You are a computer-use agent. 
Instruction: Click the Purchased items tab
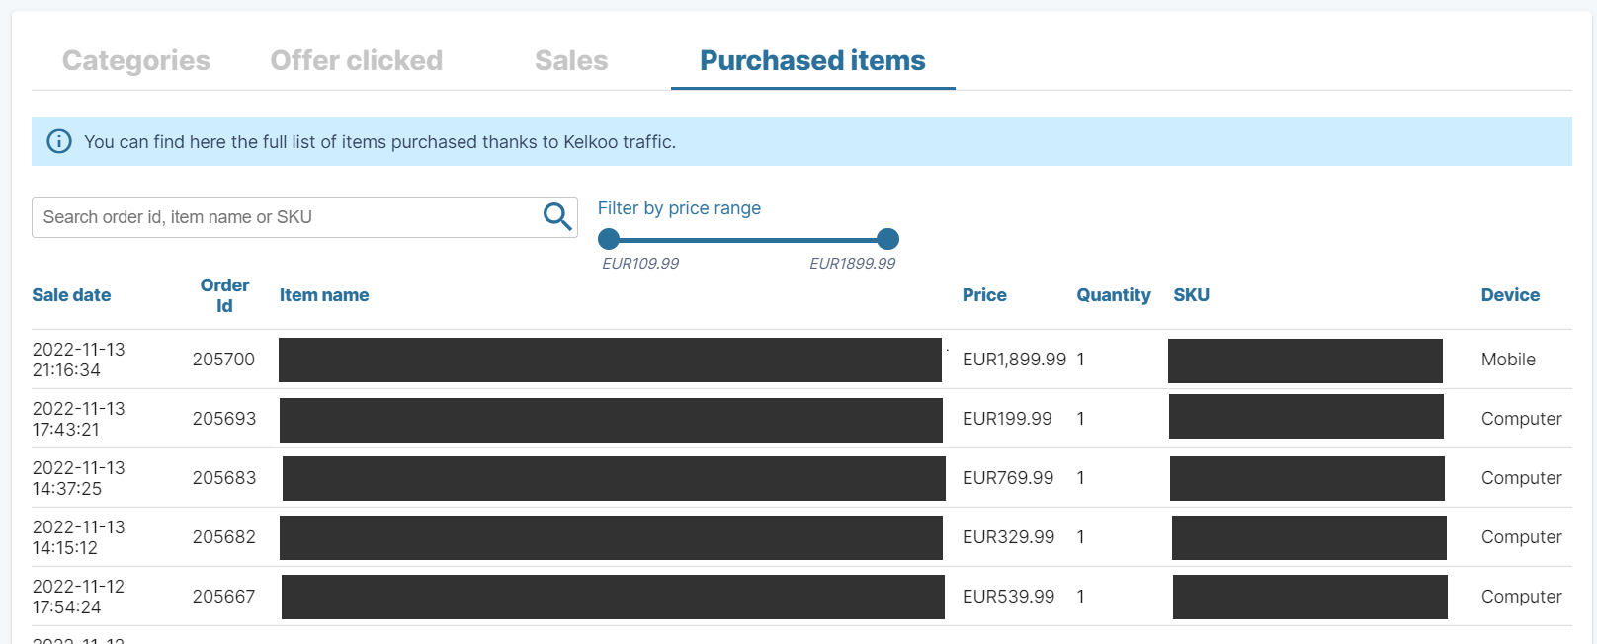(x=811, y=60)
